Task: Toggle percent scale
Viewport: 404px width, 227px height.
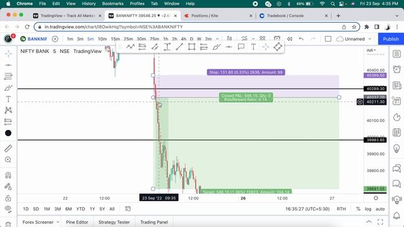Action: click(358, 209)
